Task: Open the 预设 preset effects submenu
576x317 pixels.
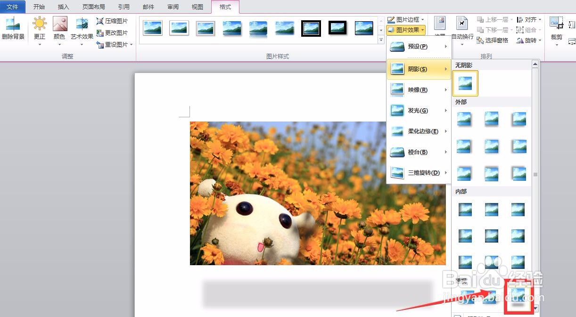Action: point(419,47)
